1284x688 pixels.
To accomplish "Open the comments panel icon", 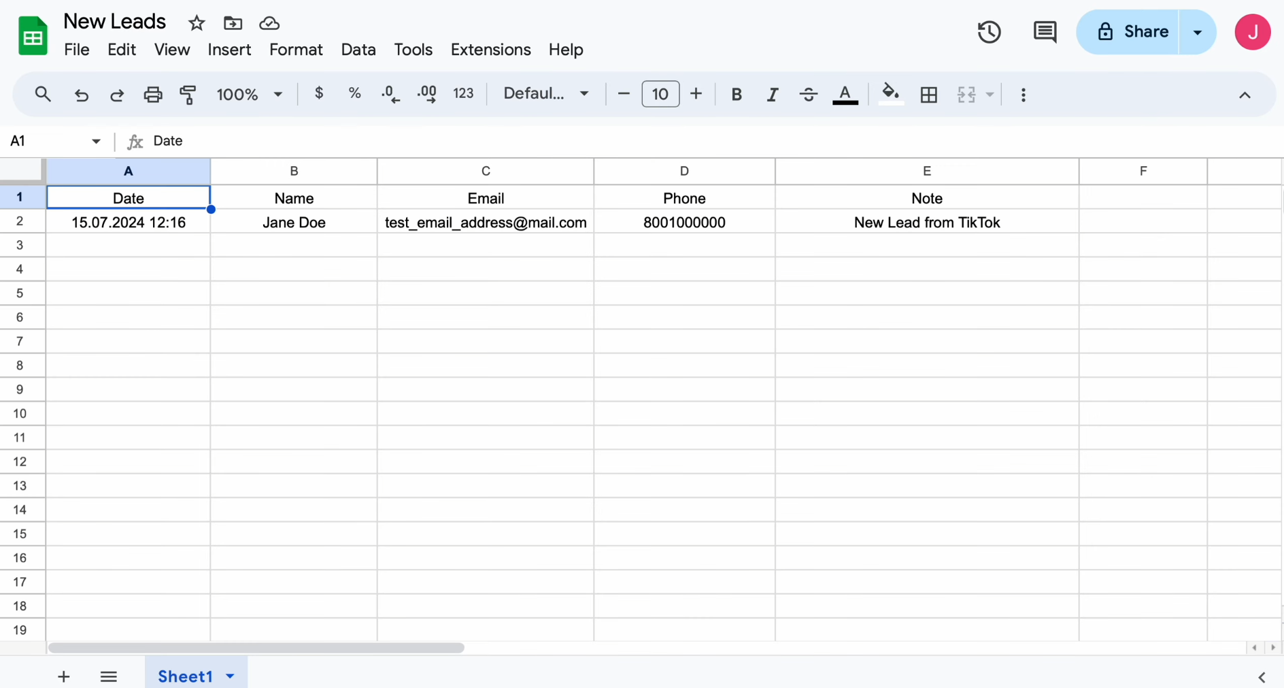I will [x=1045, y=32].
